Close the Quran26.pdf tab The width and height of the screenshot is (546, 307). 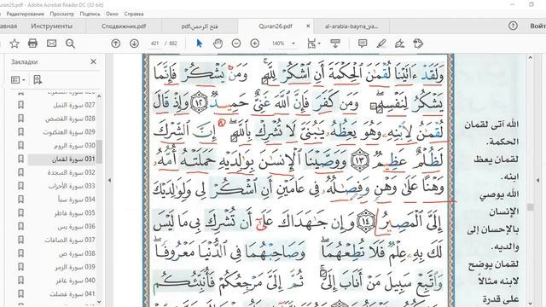(308, 26)
